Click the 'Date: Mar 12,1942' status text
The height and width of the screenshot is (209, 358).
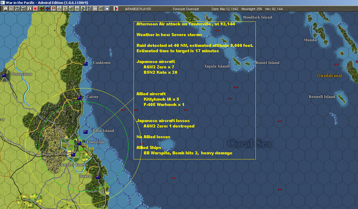[x=225, y=9]
